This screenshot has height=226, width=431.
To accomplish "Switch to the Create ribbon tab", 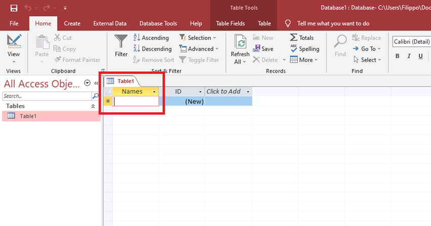I will coord(72,24).
